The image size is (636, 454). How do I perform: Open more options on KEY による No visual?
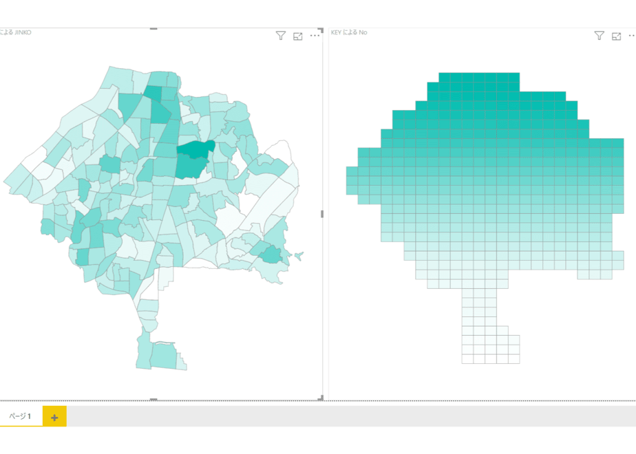[x=632, y=36]
